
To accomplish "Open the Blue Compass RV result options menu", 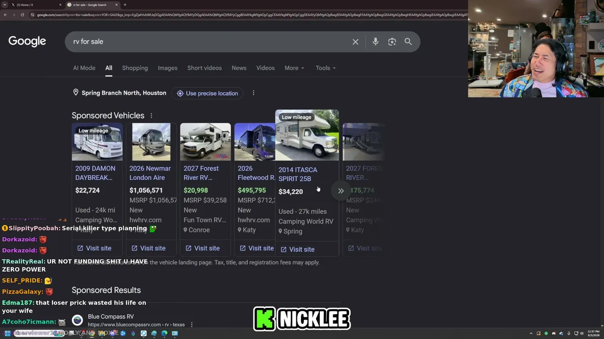I will [x=192, y=324].
